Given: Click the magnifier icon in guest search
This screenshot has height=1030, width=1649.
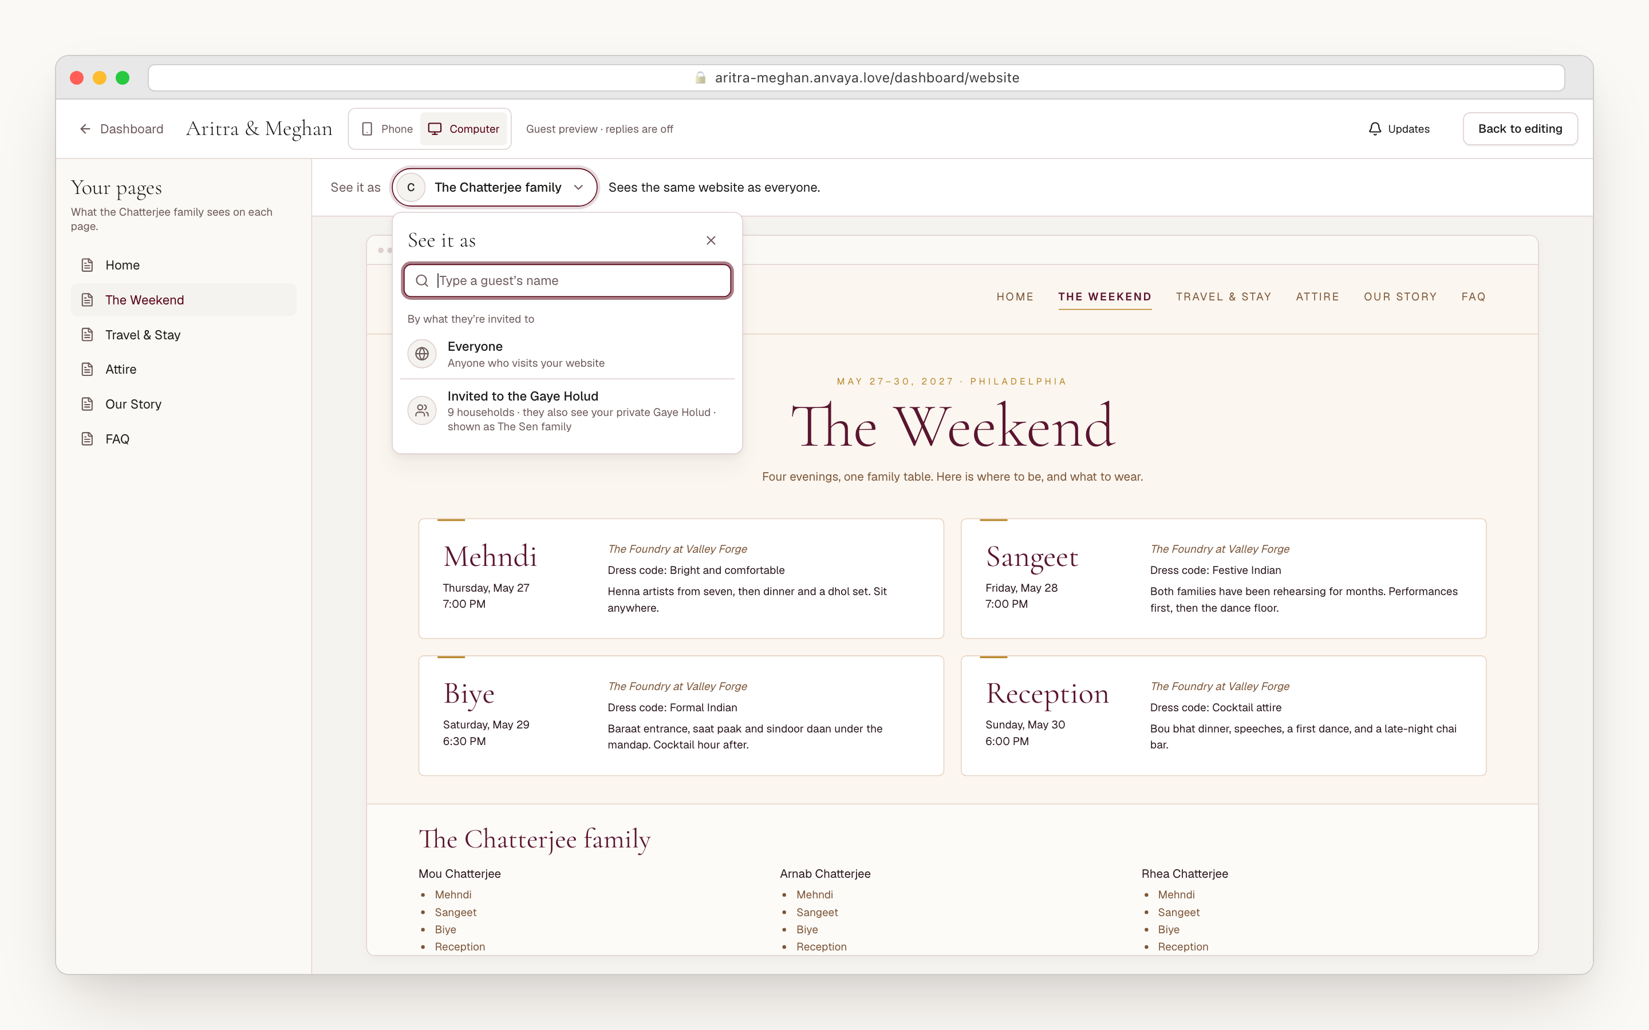Looking at the screenshot, I should click(x=422, y=280).
